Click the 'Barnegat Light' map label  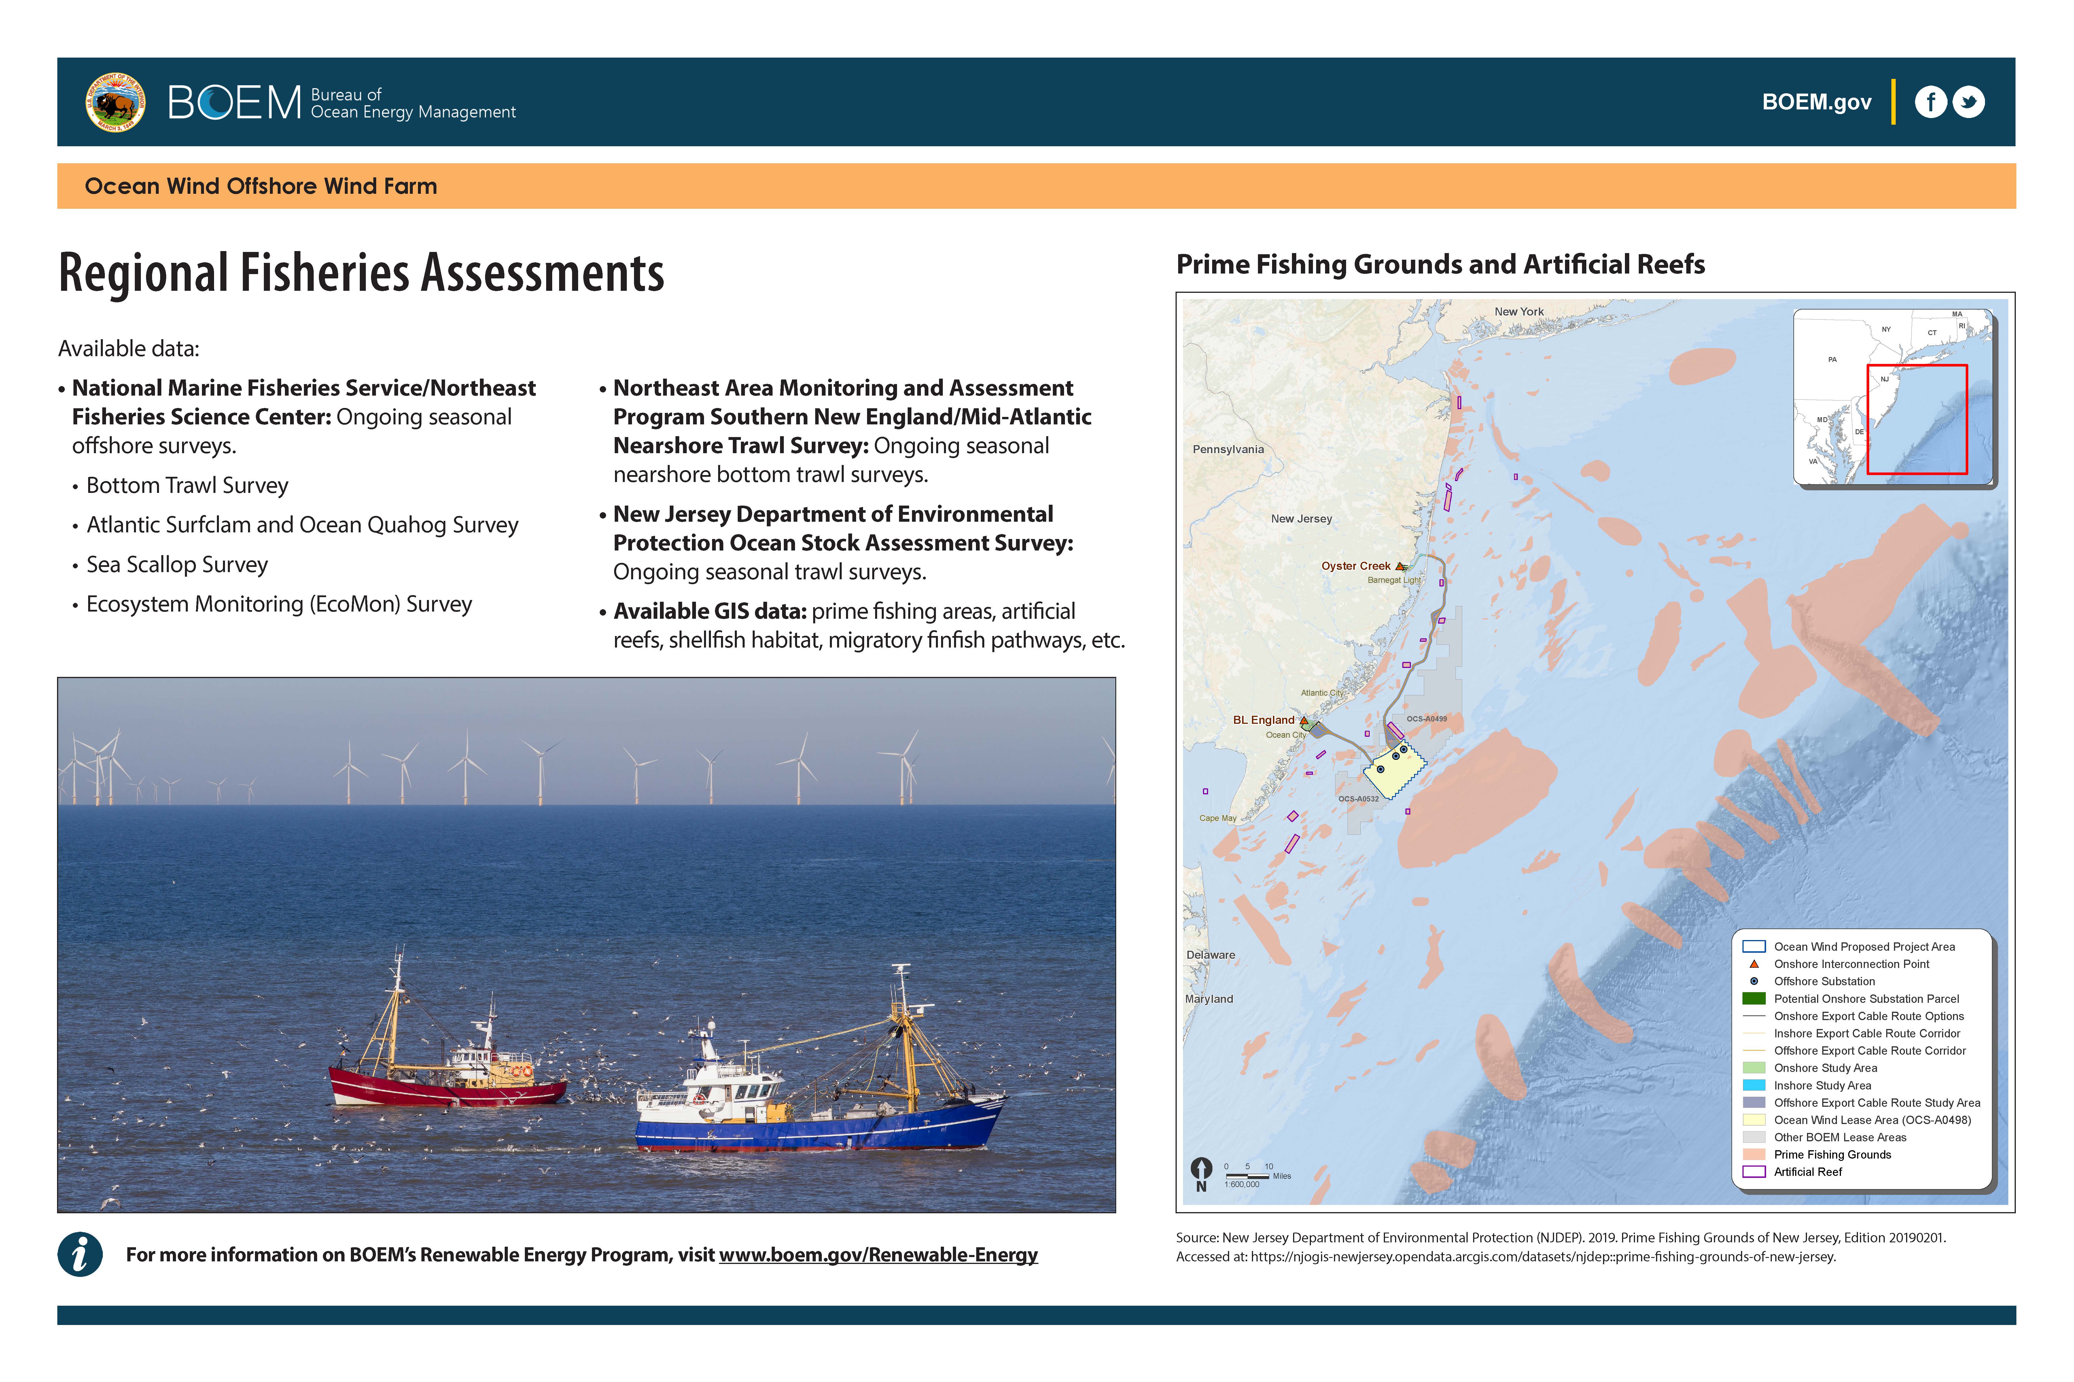click(1394, 580)
